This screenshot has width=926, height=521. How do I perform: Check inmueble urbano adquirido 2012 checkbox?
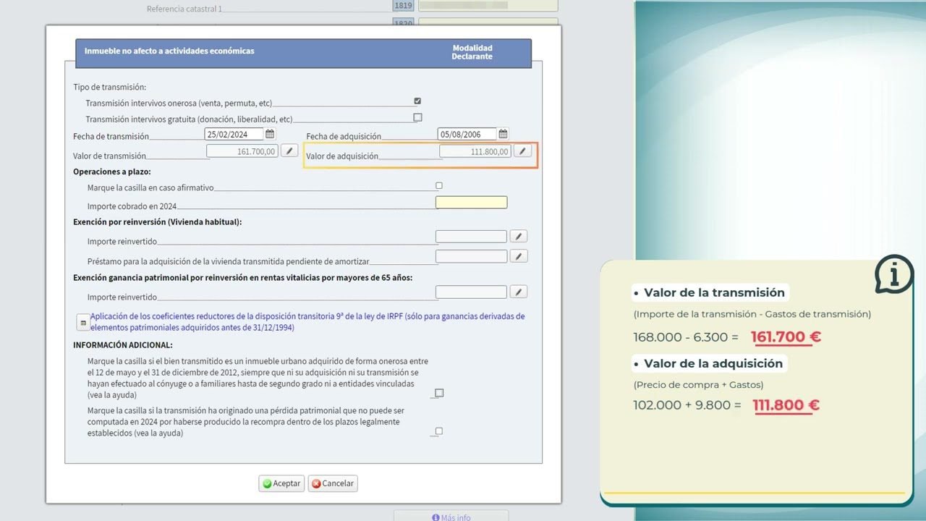click(x=439, y=393)
